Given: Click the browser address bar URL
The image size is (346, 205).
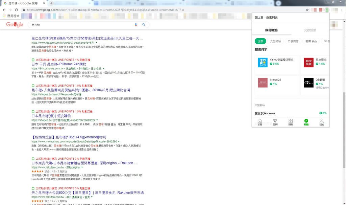Looking at the screenshot, I should (x=105, y=10).
